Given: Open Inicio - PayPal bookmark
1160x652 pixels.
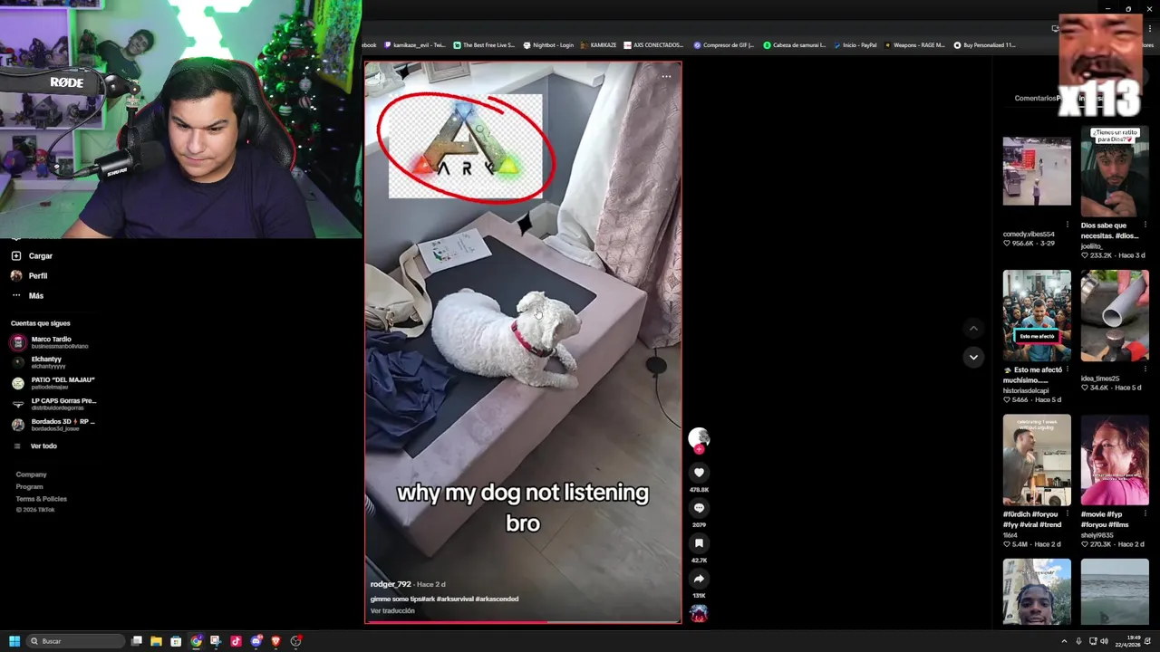Looking at the screenshot, I should [855, 44].
